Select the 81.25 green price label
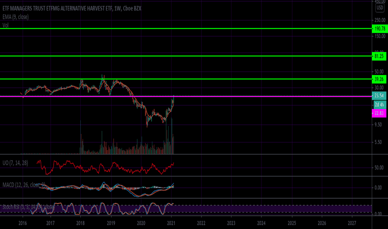 (379, 56)
